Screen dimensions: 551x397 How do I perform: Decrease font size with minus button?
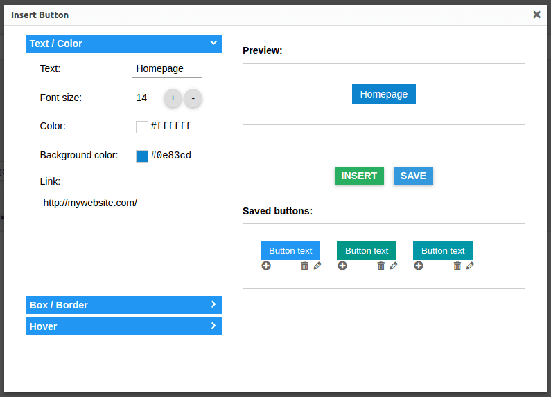[x=193, y=98]
